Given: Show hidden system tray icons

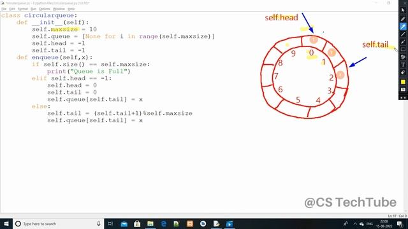Looking at the screenshot, I should point(355,224).
